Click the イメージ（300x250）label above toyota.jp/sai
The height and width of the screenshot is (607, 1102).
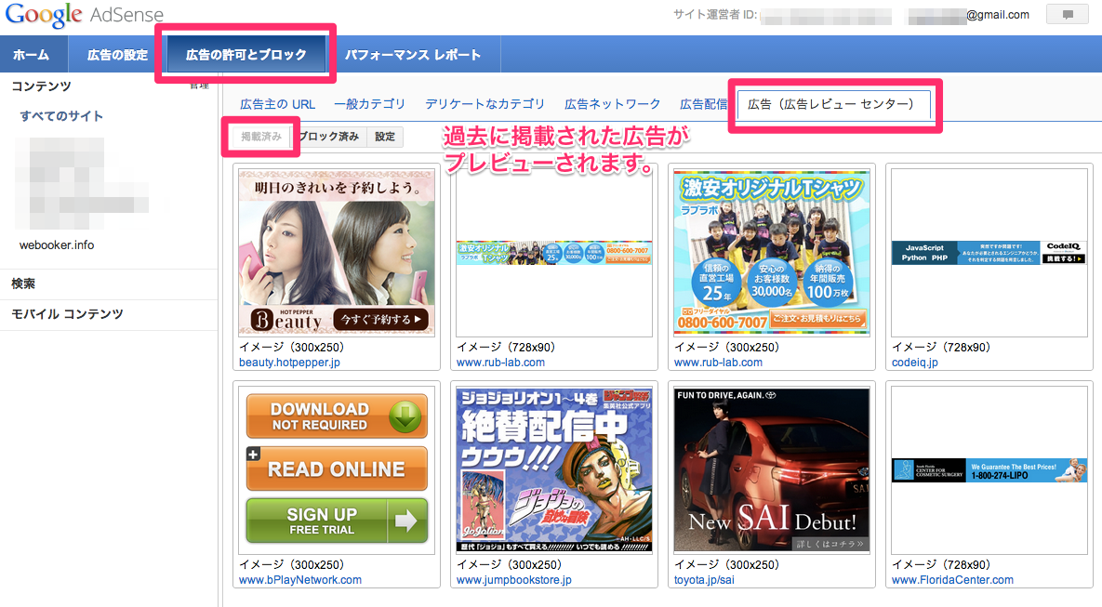pos(726,565)
